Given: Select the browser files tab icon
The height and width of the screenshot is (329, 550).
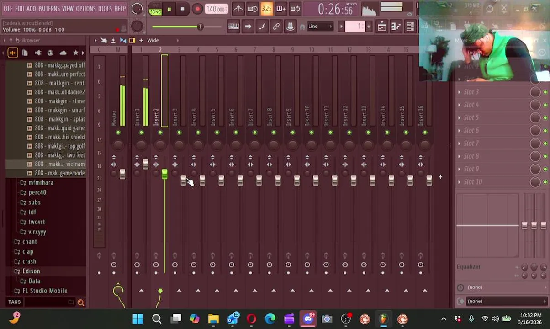Looking at the screenshot, I should [x=25, y=53].
